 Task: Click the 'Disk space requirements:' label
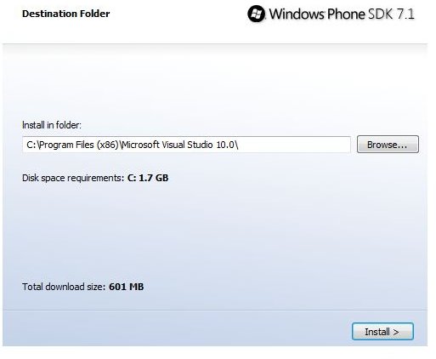point(73,178)
